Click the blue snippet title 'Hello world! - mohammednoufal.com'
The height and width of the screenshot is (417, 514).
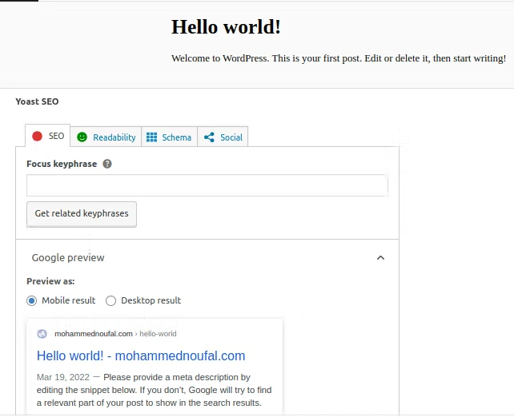tap(141, 355)
